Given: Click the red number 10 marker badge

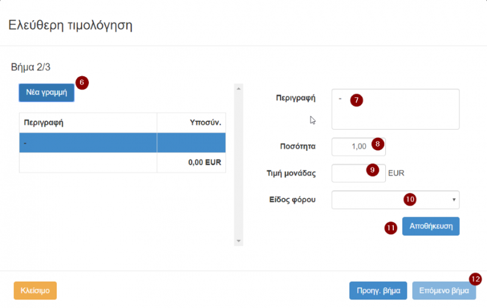Looking at the screenshot, I should 410,198.
